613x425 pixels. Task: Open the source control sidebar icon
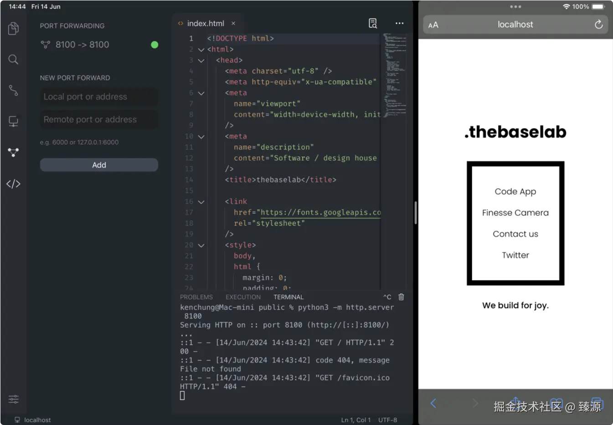13,90
